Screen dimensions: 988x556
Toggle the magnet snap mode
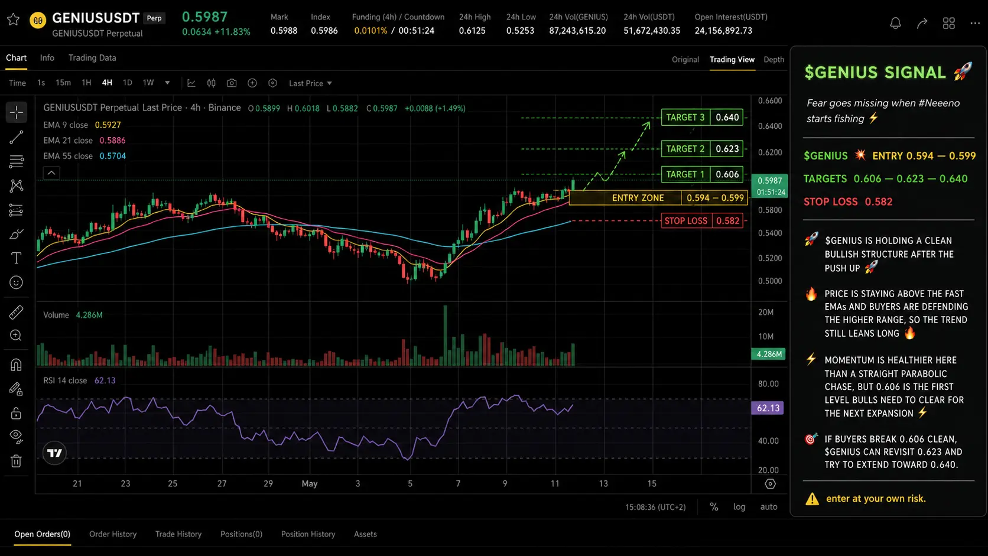point(17,365)
